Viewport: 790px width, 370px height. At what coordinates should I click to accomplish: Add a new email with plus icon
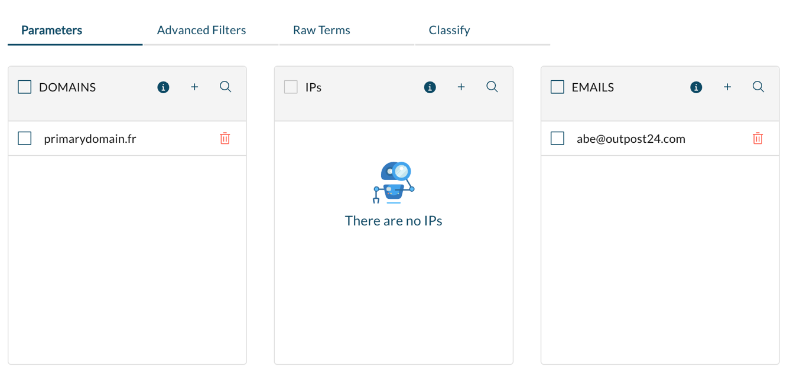[x=727, y=87]
